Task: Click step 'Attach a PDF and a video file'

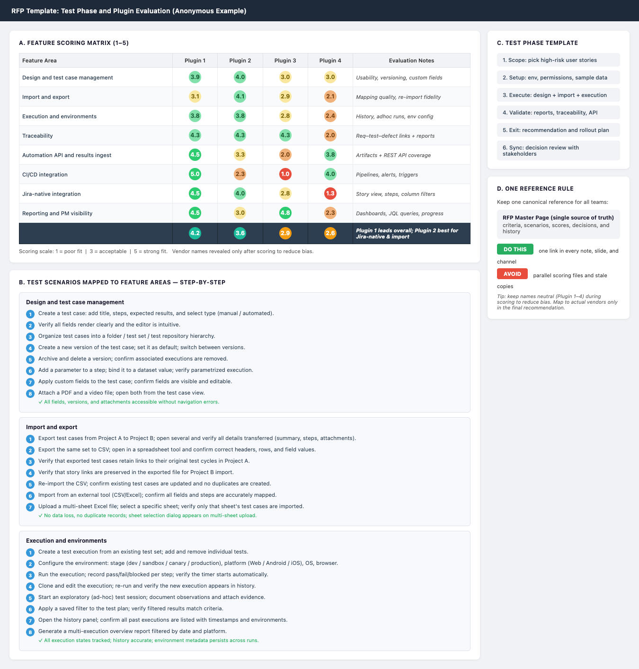Action: pos(121,393)
